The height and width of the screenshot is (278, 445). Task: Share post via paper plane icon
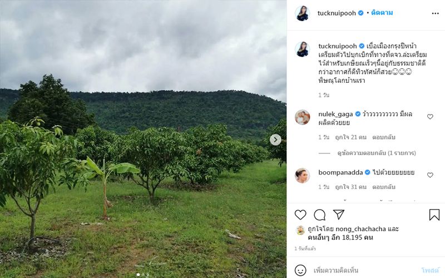[339, 215]
